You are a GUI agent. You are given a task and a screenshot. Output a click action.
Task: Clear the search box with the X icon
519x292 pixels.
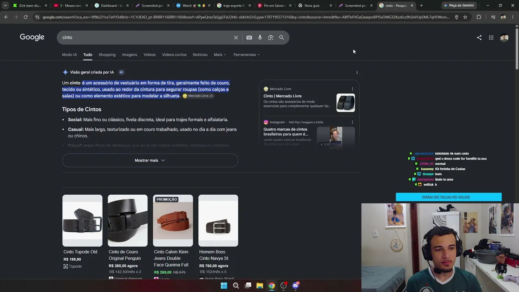pos(236,37)
